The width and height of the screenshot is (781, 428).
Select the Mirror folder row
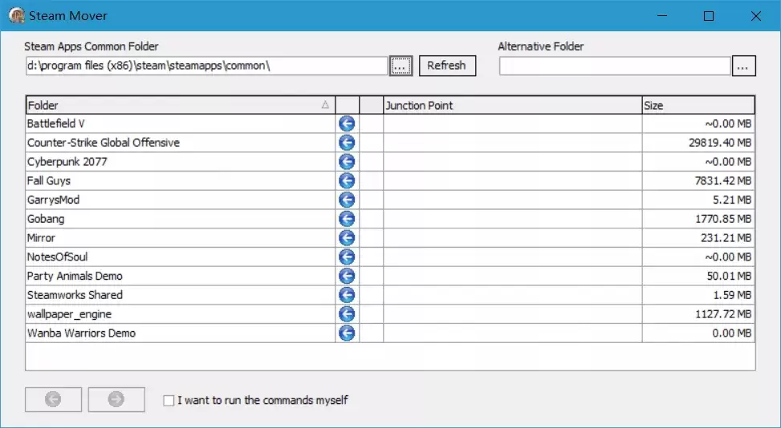[390, 237]
